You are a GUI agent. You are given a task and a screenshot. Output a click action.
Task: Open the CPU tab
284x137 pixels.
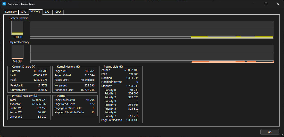pos(23,12)
